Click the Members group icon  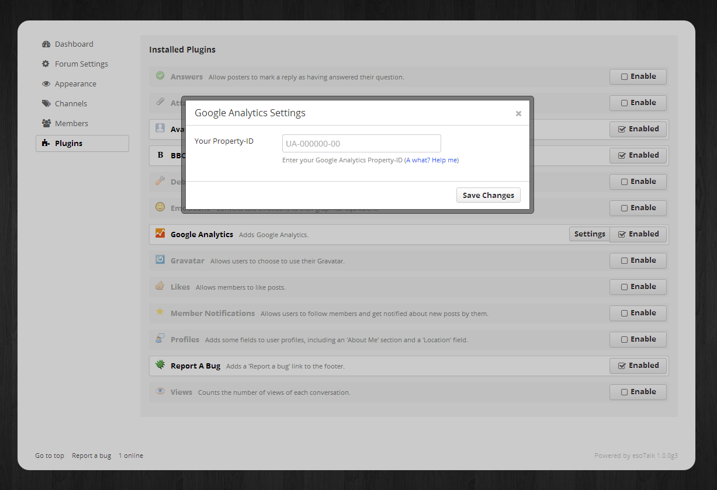(x=46, y=124)
